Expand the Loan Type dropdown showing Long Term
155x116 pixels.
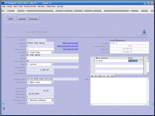coord(52,52)
